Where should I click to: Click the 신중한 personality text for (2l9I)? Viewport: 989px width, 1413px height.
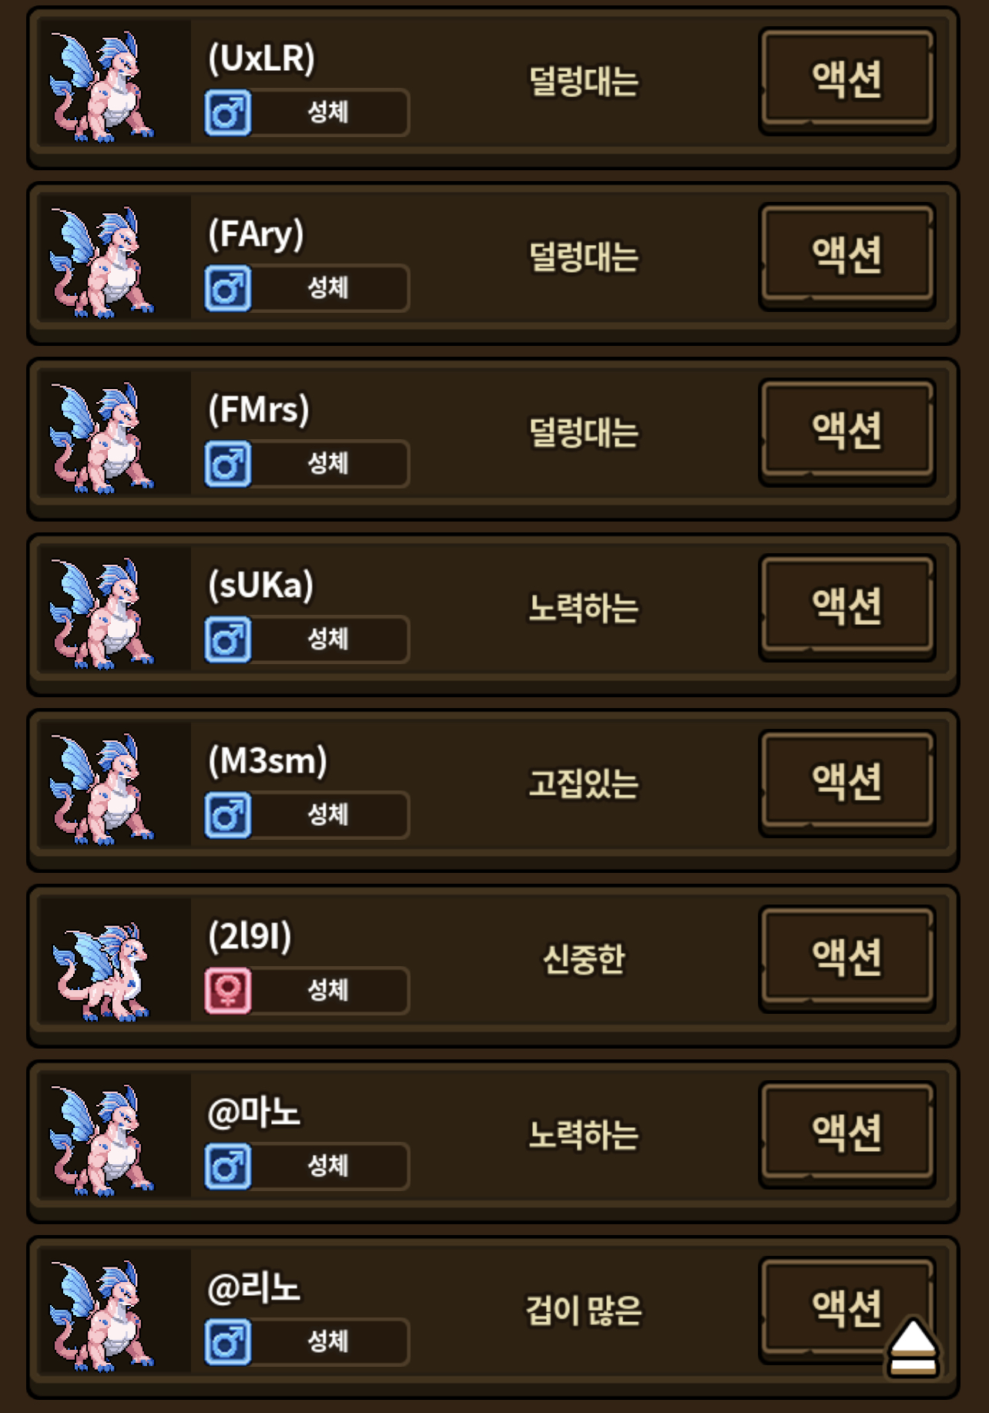click(584, 960)
